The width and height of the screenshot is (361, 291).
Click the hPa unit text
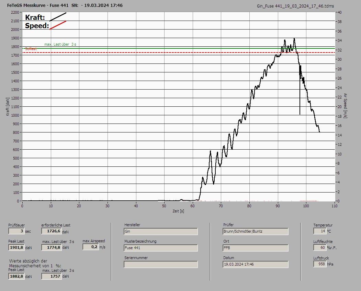(330, 264)
